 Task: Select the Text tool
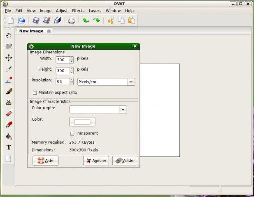coord(9,147)
